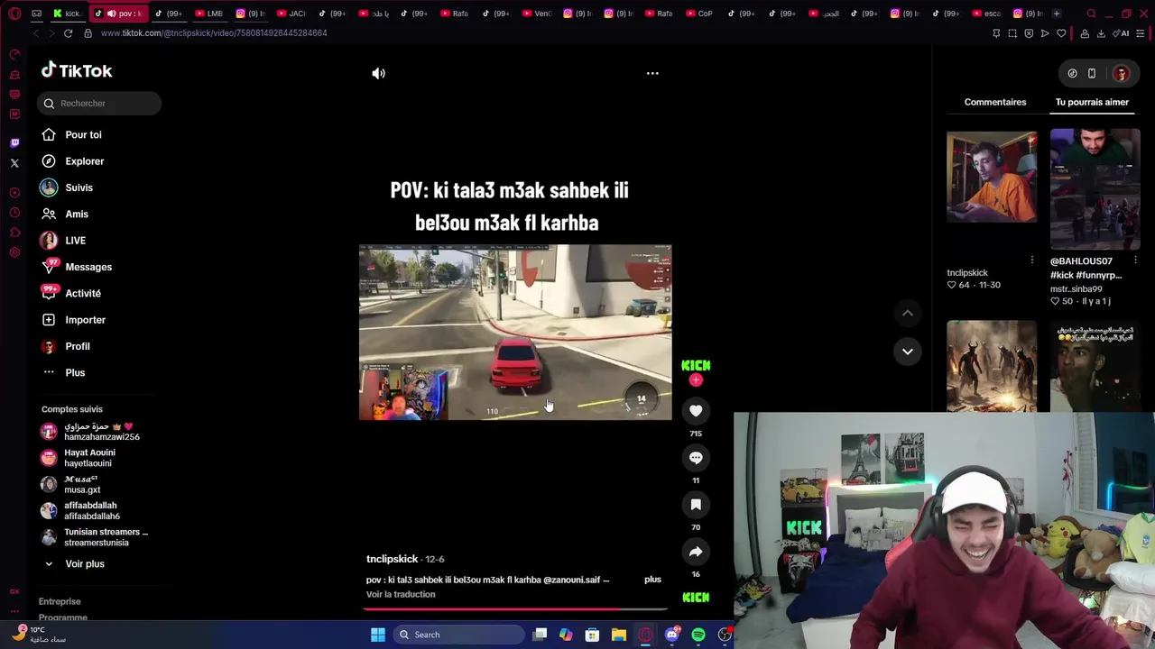The height and width of the screenshot is (649, 1155).
Task: Go to previous video arrow
Action: tap(908, 313)
